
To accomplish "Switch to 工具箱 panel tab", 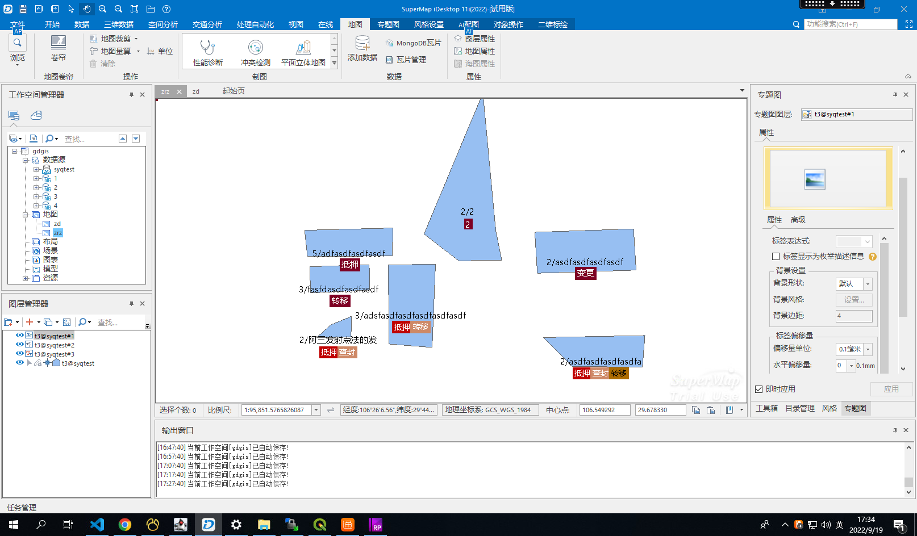I will (766, 408).
